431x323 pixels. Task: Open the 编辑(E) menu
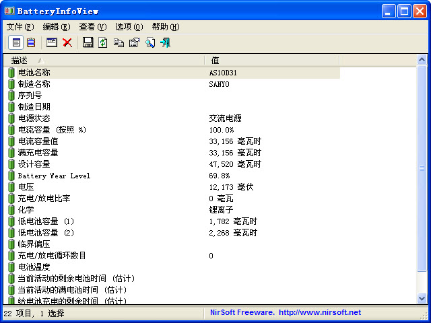coord(57,27)
